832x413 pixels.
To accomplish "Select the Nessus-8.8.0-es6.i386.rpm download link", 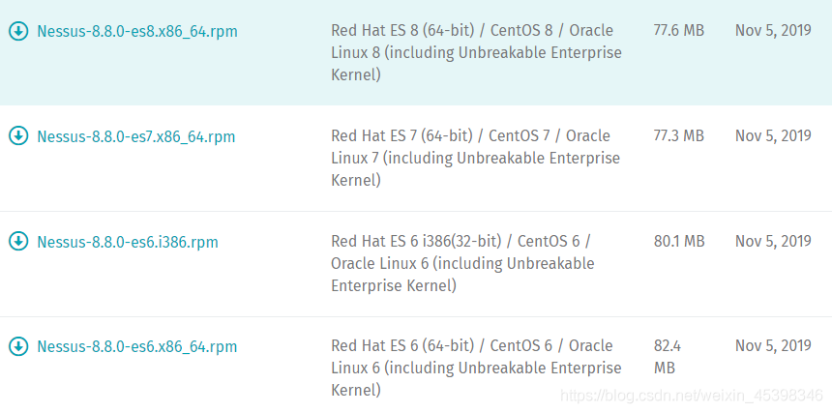I will point(128,242).
